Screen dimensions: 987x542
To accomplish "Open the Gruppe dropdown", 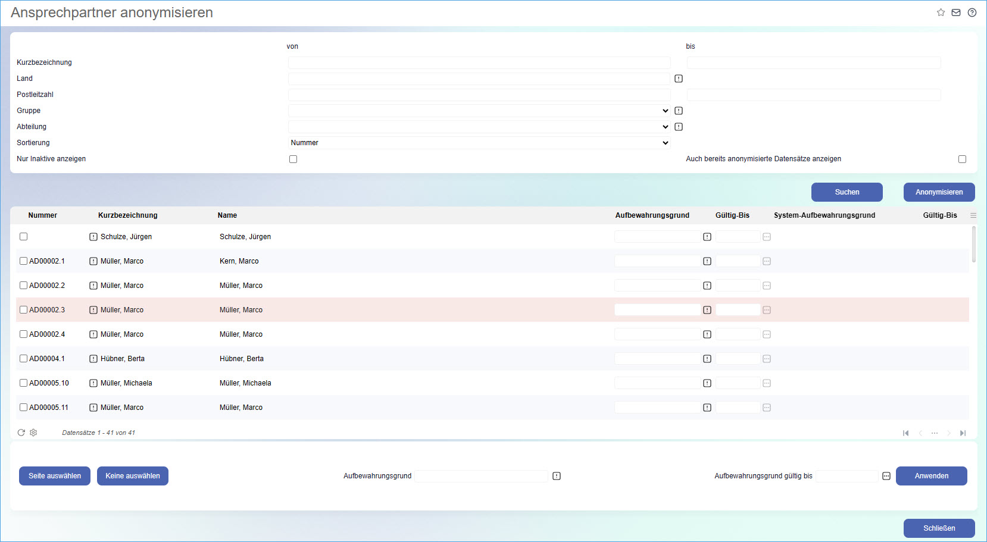I will tap(479, 111).
